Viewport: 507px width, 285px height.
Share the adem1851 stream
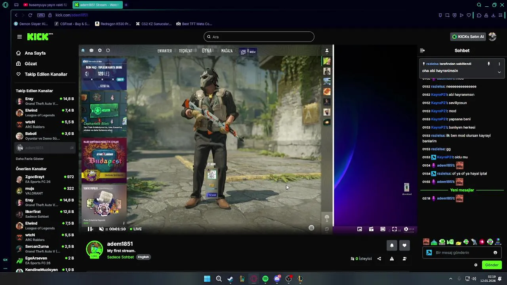379,259
